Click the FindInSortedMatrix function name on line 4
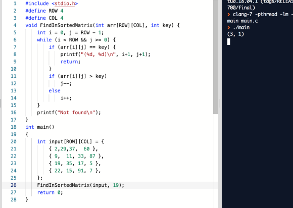This screenshot has height=208, width=293. 66,25
